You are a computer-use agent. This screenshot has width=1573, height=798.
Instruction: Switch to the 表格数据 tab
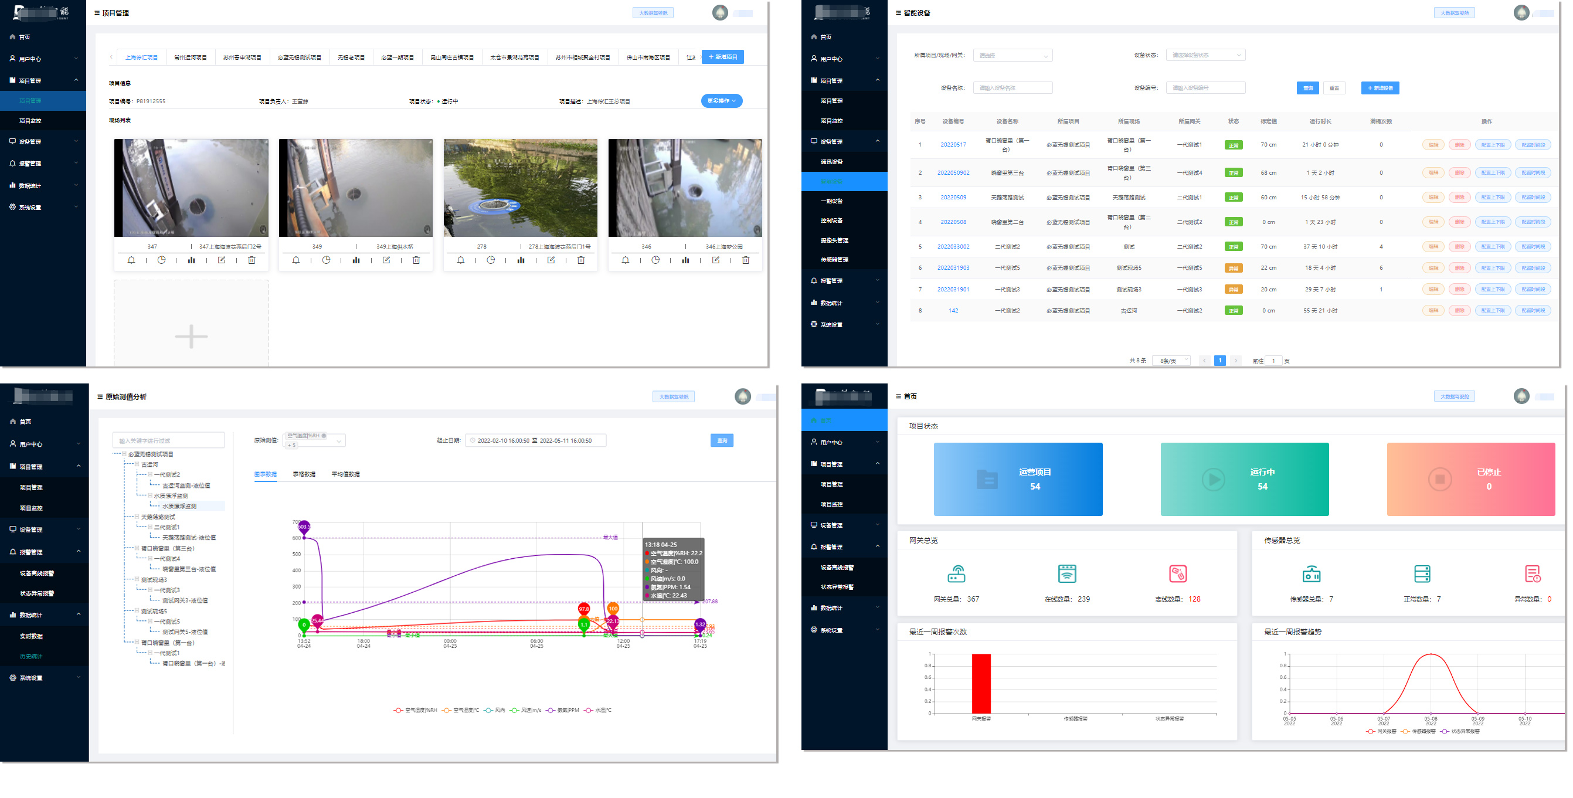304,474
